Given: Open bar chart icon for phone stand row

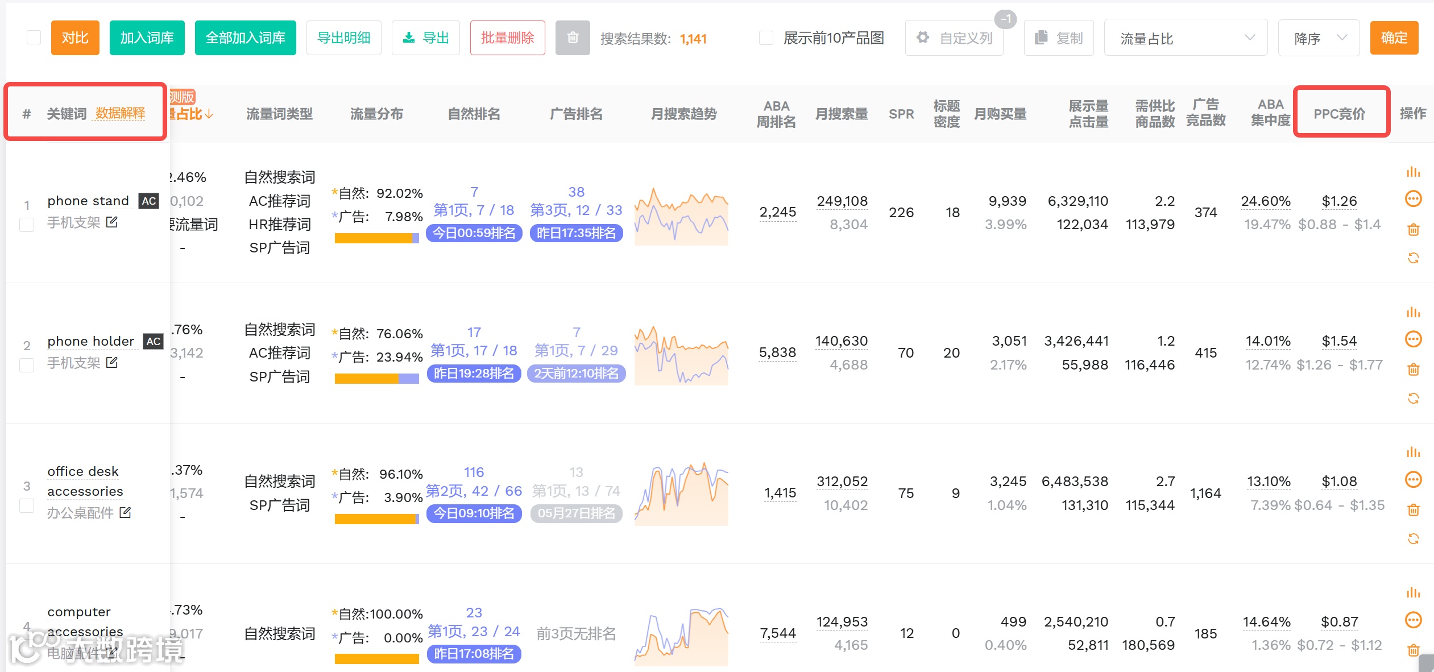Looking at the screenshot, I should click(1413, 172).
